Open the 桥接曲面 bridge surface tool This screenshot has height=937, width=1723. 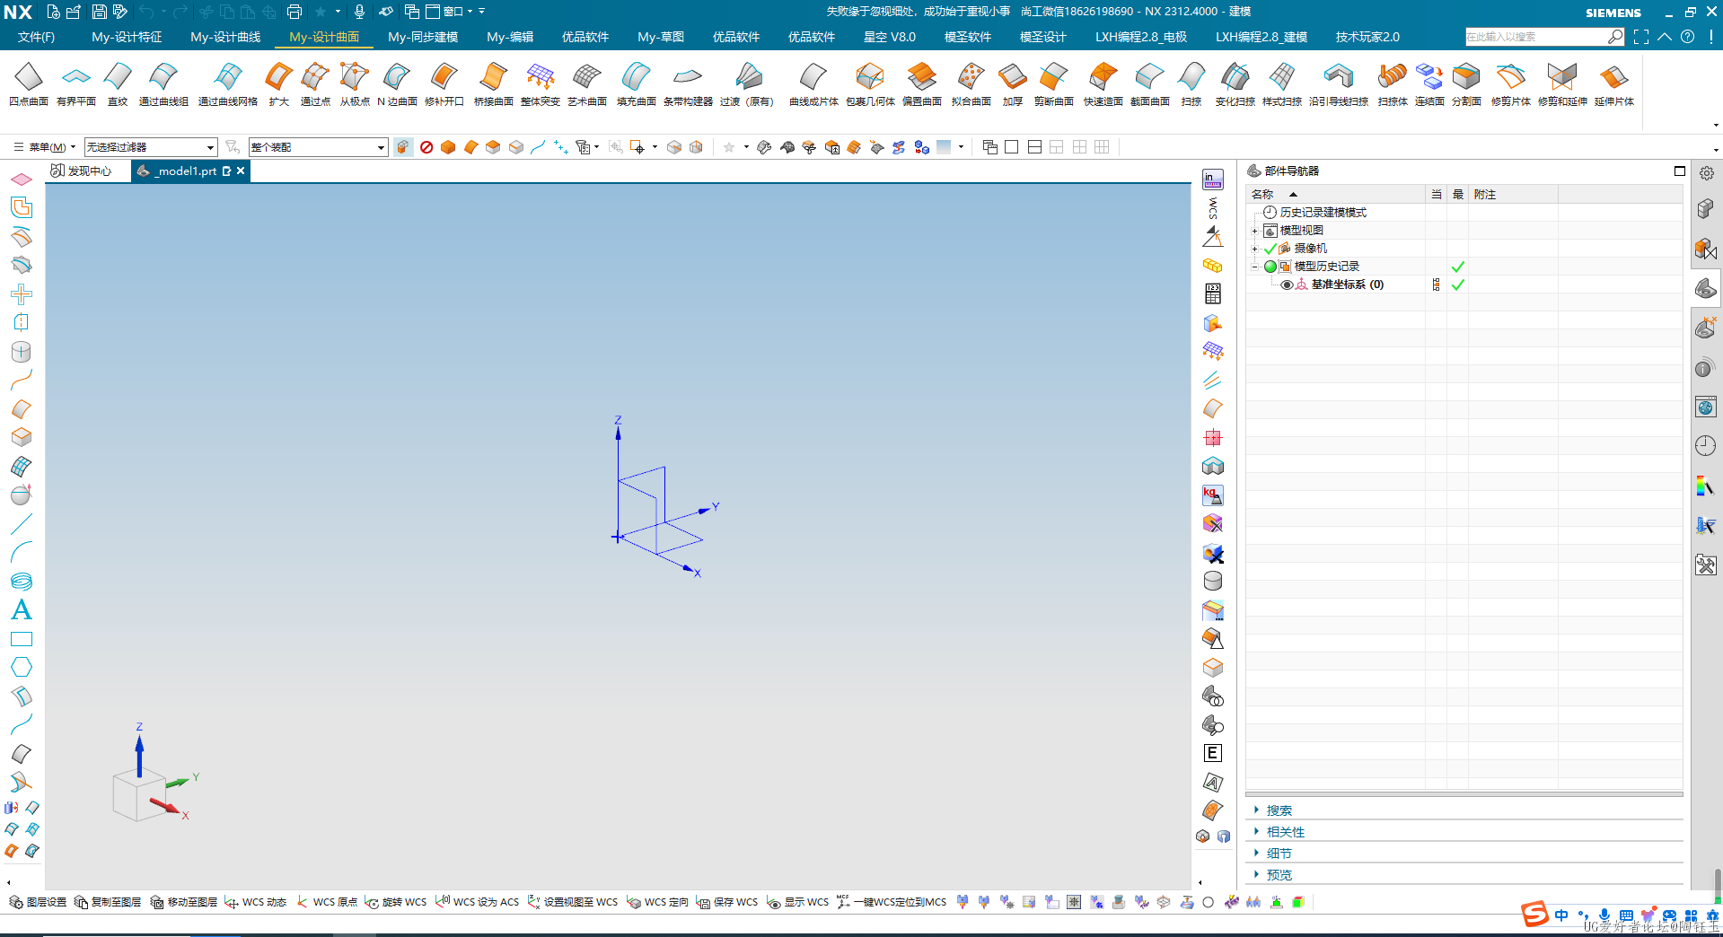[493, 84]
